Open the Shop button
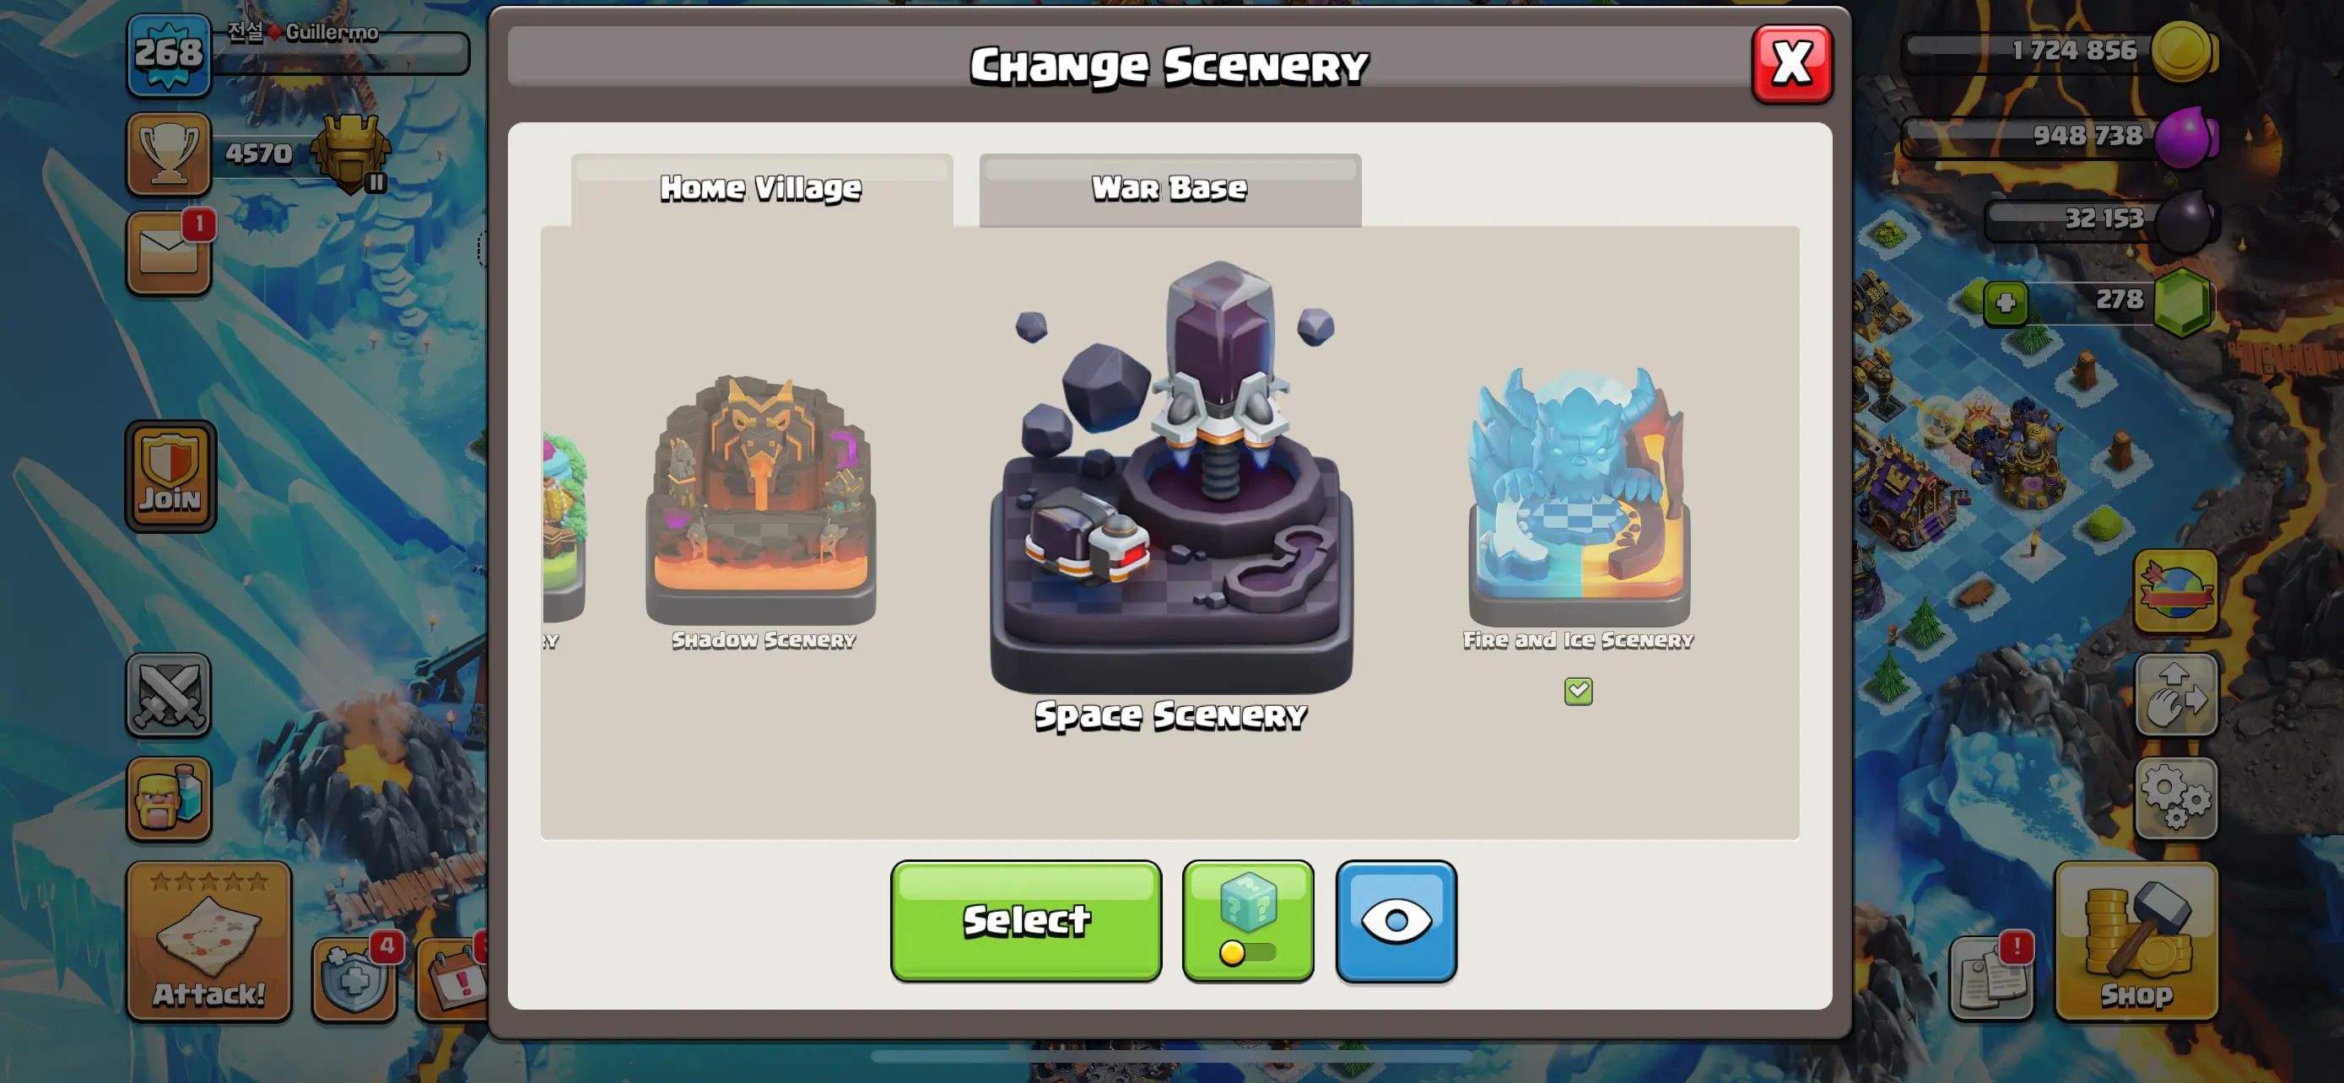 [2136, 941]
